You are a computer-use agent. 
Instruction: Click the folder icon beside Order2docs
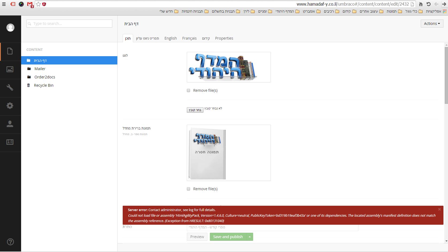[29, 77]
